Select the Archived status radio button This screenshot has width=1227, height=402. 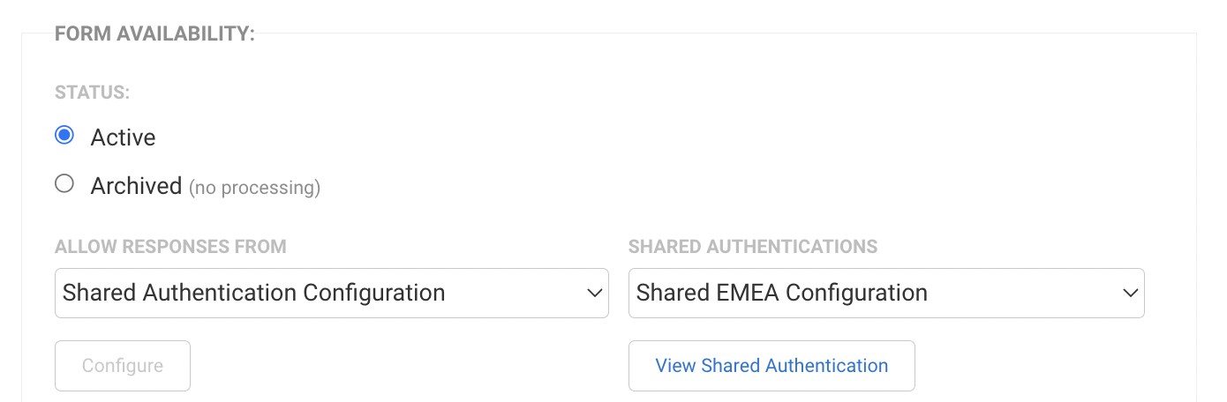(64, 184)
